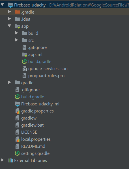129x169 pixels.
Task: Select the External Libraries label
Action: pyautogui.click(x=31, y=161)
